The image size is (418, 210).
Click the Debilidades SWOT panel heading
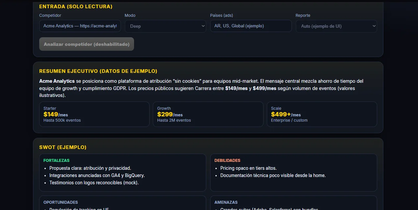coord(227,161)
